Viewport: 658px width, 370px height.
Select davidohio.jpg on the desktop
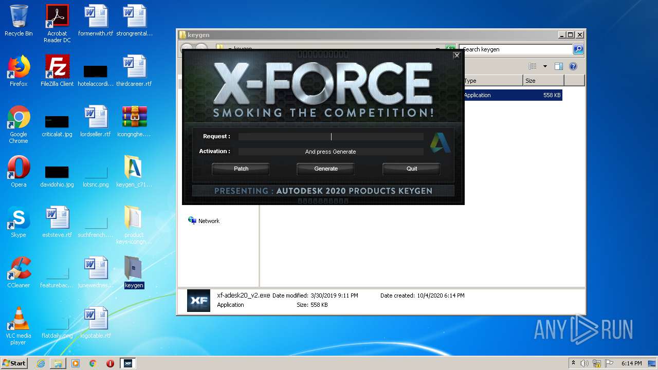[57, 176]
